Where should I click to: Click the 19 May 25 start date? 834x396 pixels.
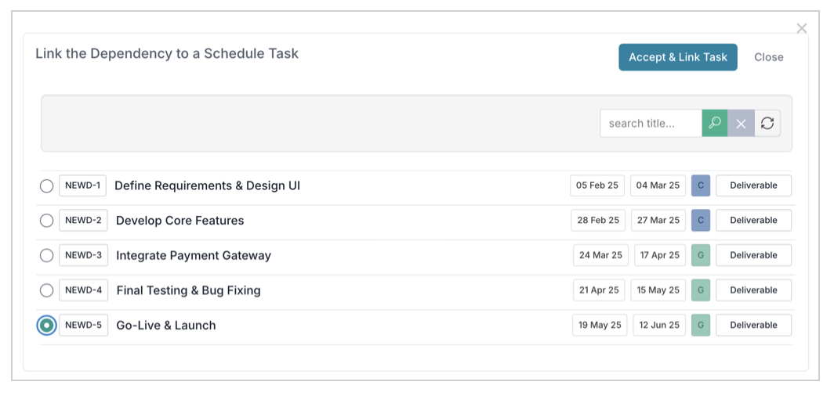pyautogui.click(x=600, y=325)
